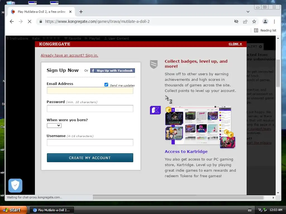Click the vertical scrollbar thumb
Screen dimensions: 286x214
278,73
